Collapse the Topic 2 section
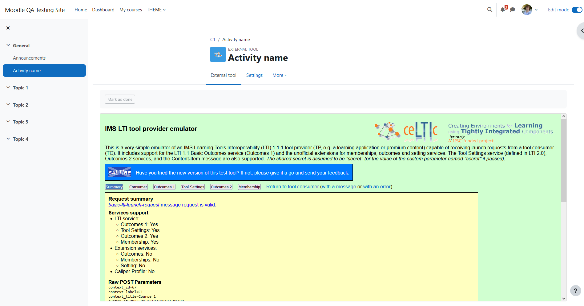Screen dimensions: 584x306 tap(8, 104)
